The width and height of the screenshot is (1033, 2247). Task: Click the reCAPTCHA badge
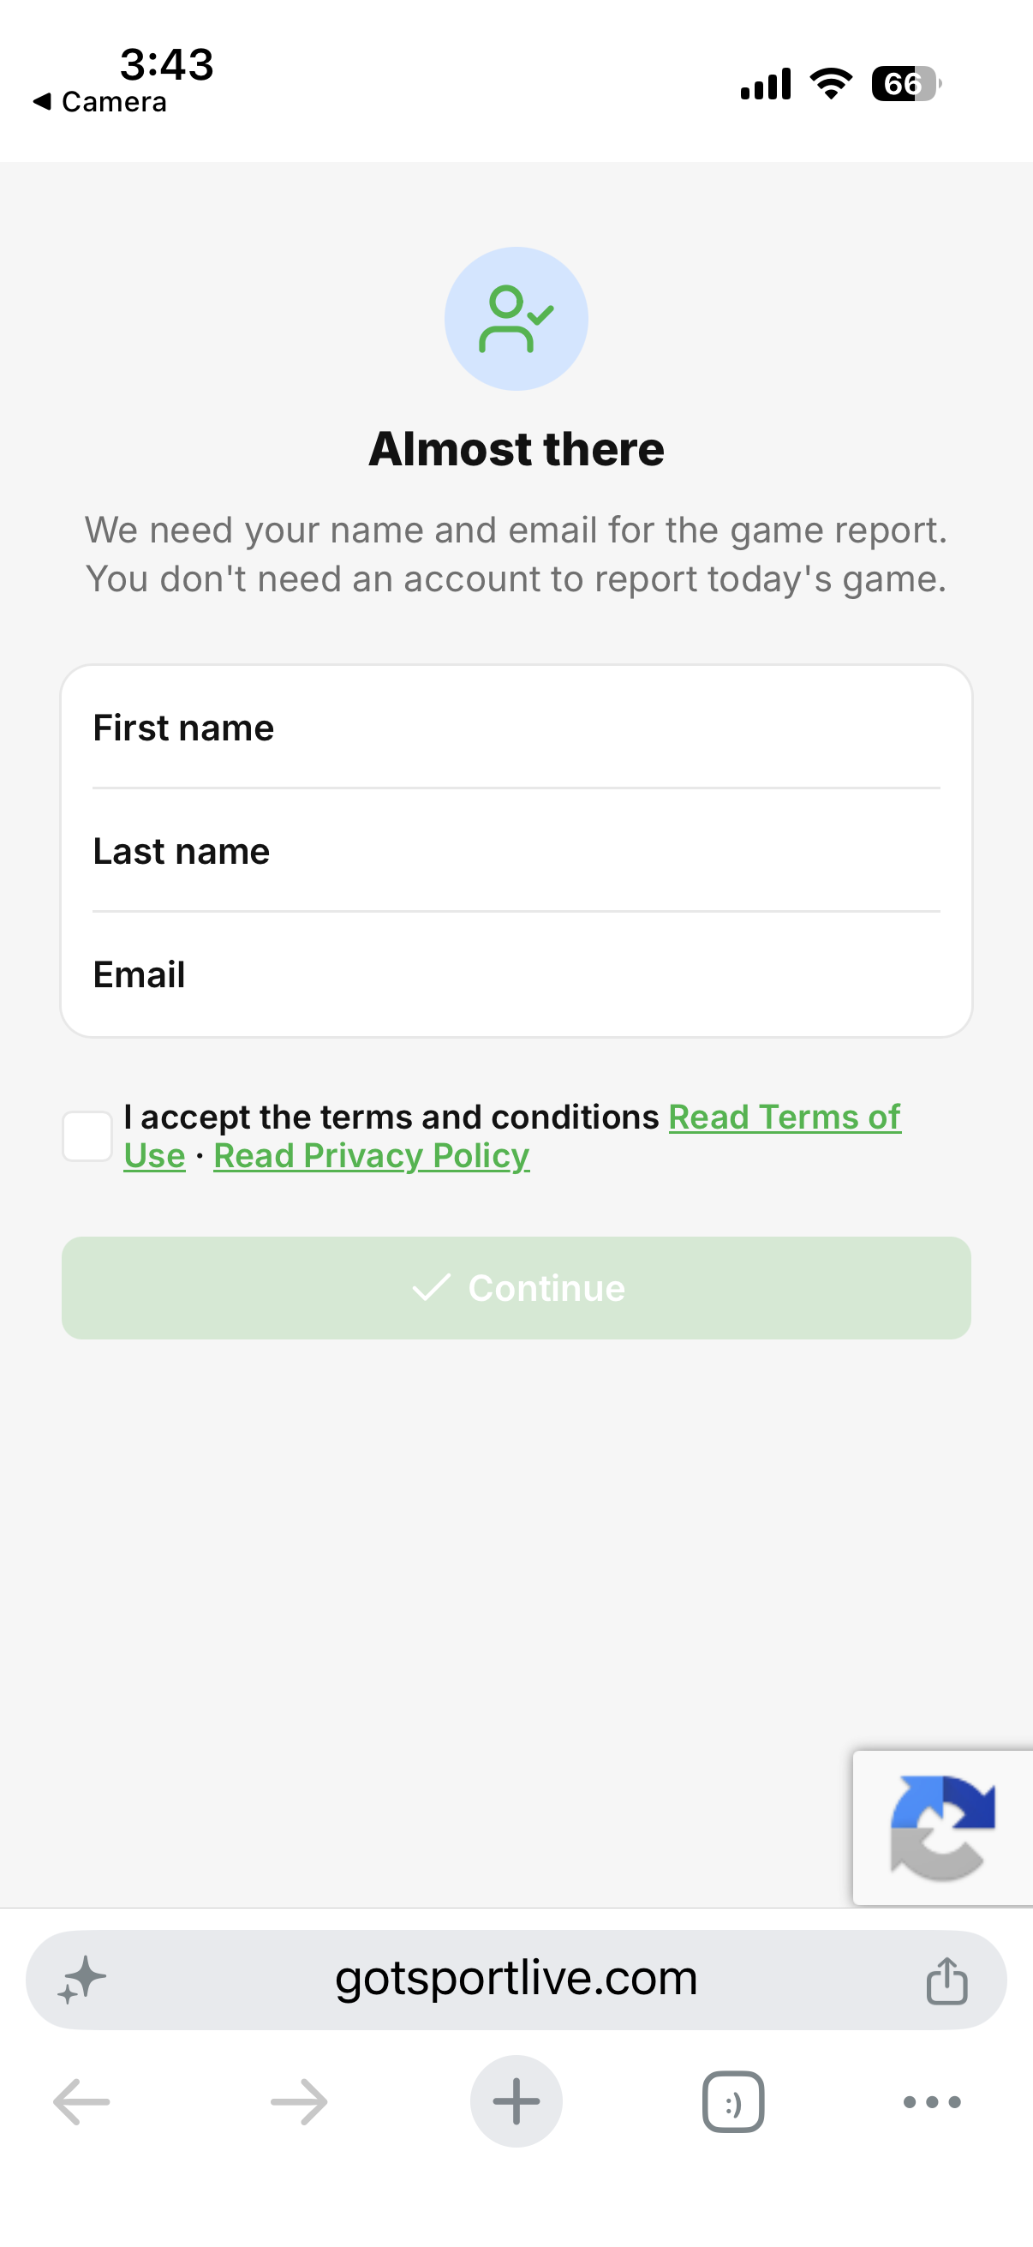[x=942, y=1827]
